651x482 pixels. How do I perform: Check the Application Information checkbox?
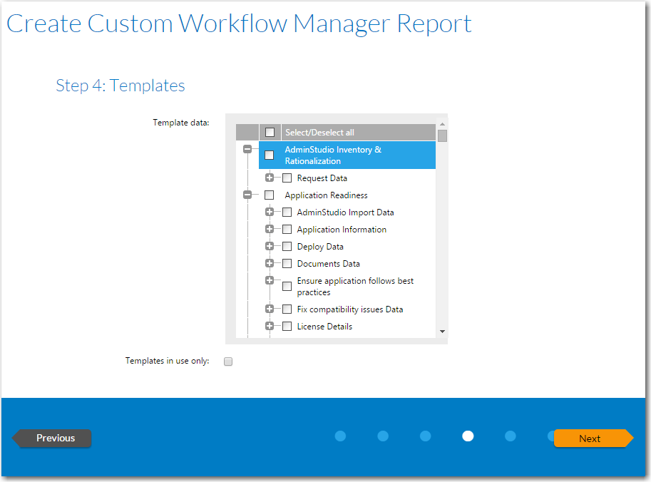coord(287,229)
